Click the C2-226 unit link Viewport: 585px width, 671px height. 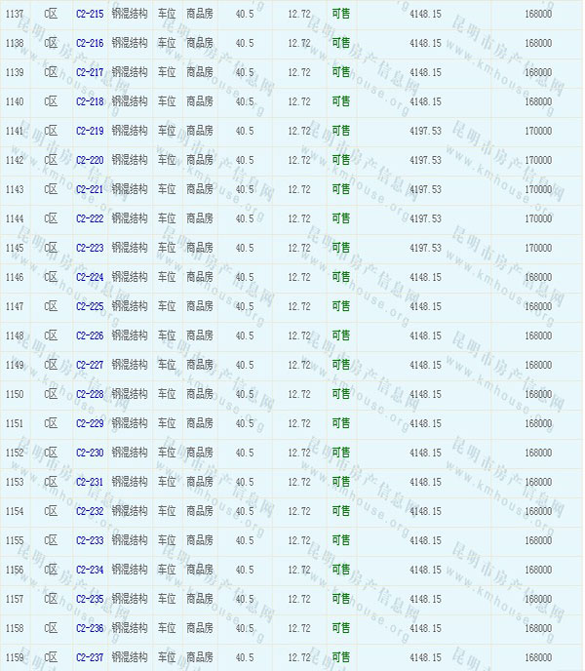89,335
